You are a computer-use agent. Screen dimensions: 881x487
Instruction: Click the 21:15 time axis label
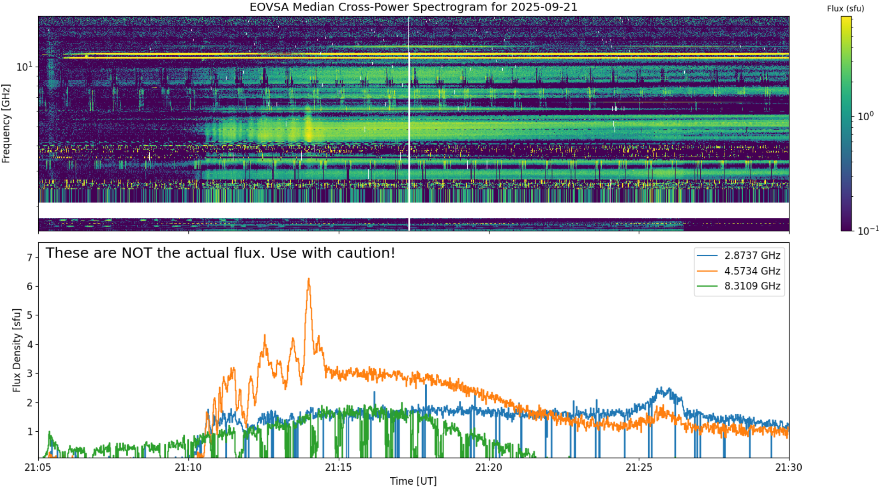click(338, 468)
